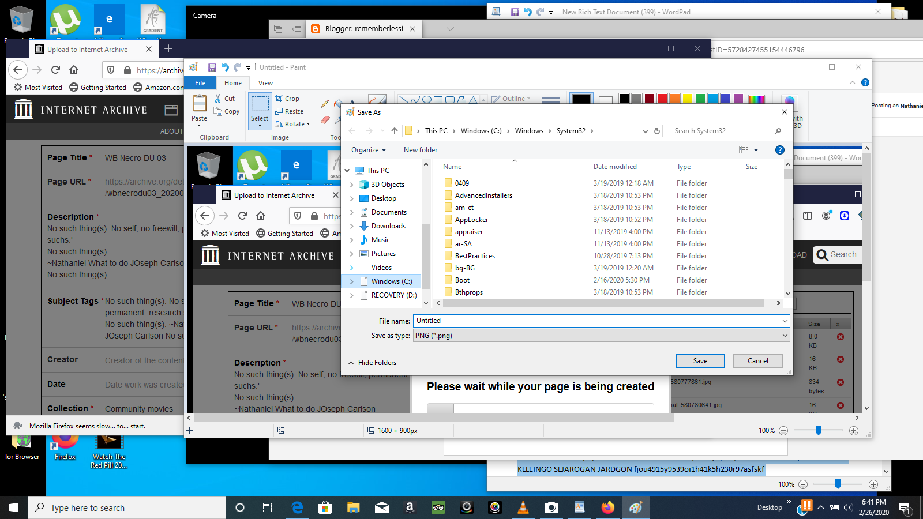923x519 pixels.
Task: Save the WordPad document from title bar
Action: pyautogui.click(x=515, y=12)
